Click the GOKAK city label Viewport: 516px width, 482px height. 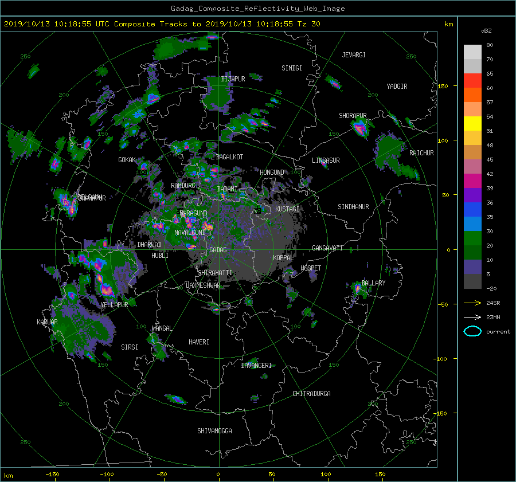(127, 160)
